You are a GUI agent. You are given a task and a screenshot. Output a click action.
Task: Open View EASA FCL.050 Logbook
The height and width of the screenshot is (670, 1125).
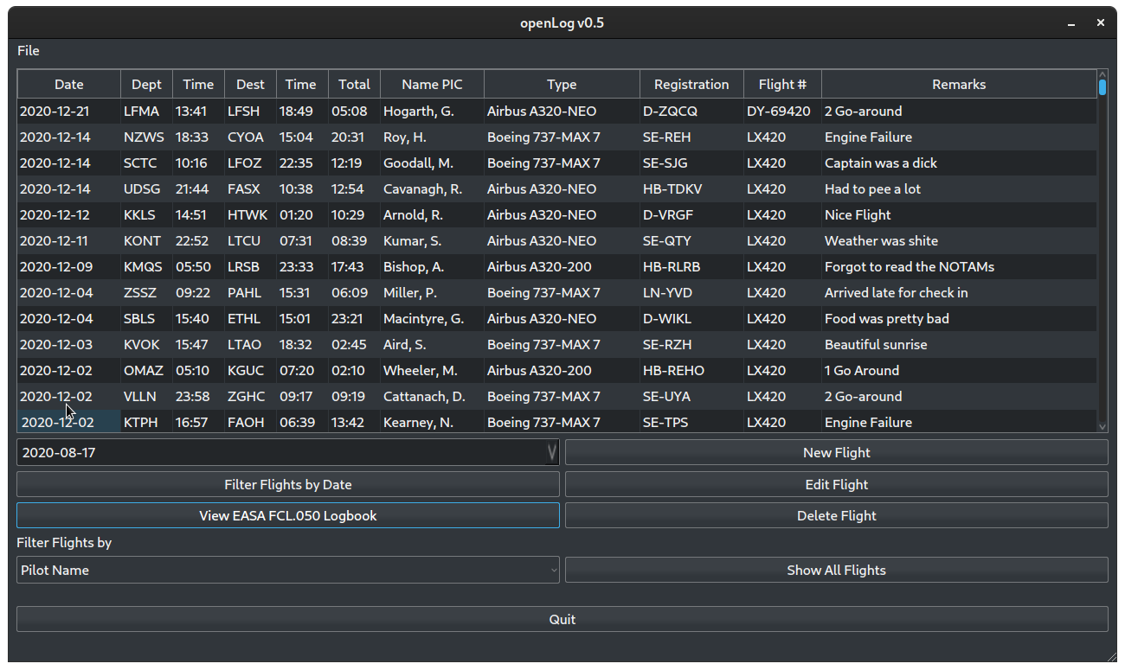pyautogui.click(x=287, y=515)
